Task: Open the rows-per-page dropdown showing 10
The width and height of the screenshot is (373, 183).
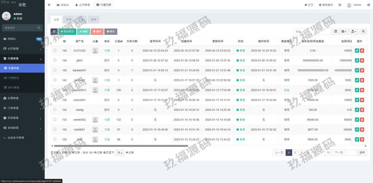Action: (x=119, y=153)
